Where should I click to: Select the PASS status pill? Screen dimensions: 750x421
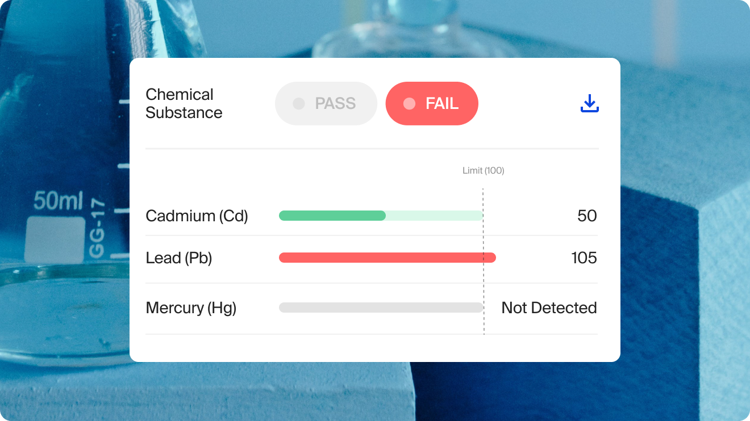coord(326,103)
